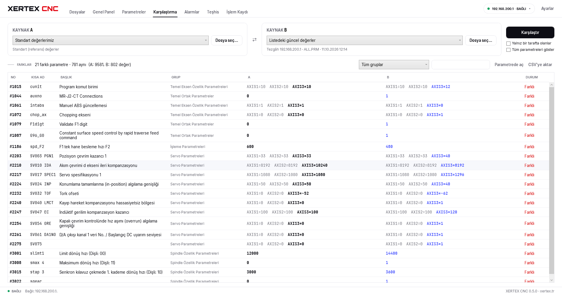This screenshot has width=562, height=295.
Task: Click 'Farklı' status in #2247 row
Action: [529, 212]
